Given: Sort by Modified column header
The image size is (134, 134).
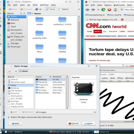Looking at the screenshot, I should pyautogui.click(x=59, y=77).
